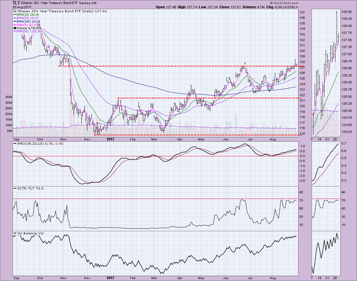357x281 pixels.
Task: Click the red down-arrow beside Chg value
Action: (297, 7)
